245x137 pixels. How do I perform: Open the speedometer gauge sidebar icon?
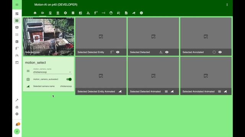coord(17,56)
